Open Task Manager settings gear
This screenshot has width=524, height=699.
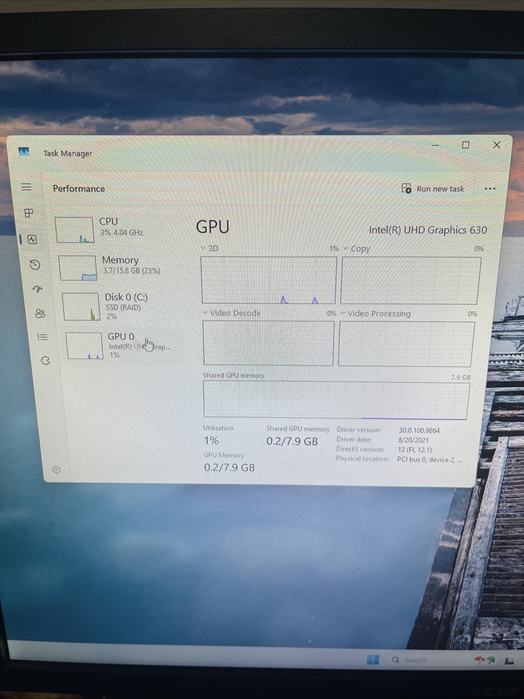(x=56, y=469)
